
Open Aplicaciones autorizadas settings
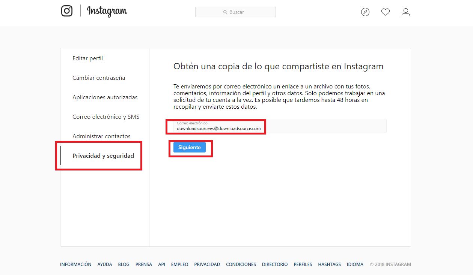click(105, 97)
